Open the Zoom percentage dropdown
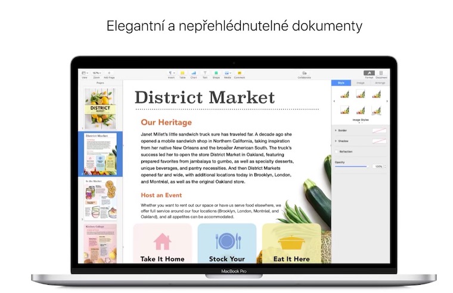453x293 pixels. (x=97, y=73)
